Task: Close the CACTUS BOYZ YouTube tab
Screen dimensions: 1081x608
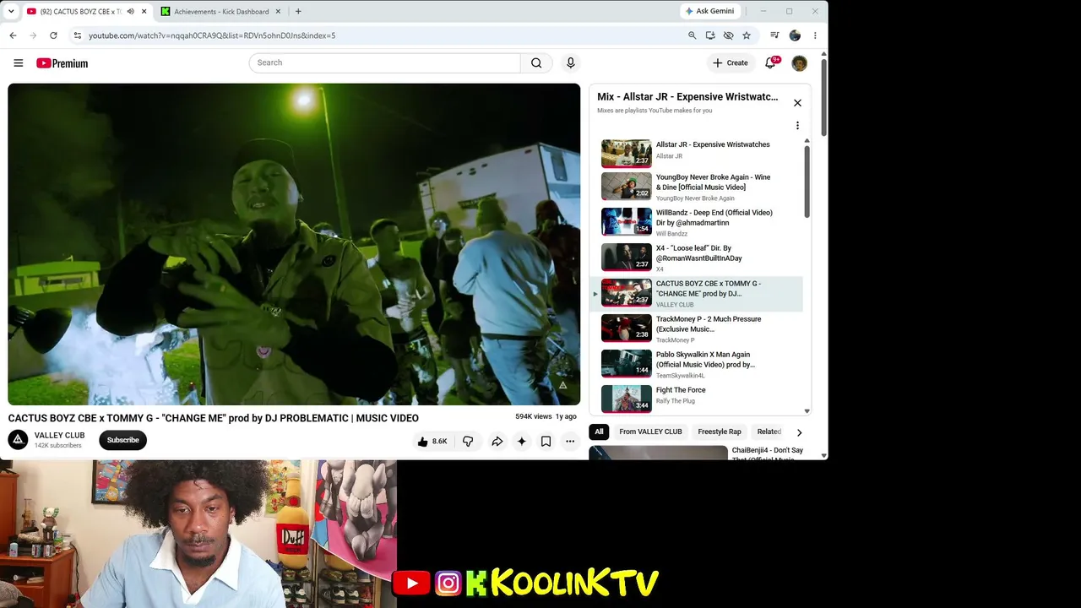Action: coord(144,12)
